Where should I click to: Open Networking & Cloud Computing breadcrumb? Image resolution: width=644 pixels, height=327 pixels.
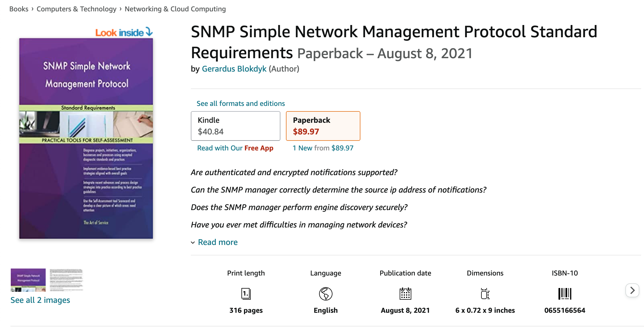(x=175, y=9)
